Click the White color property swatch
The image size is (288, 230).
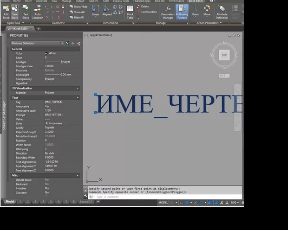(x=46, y=53)
